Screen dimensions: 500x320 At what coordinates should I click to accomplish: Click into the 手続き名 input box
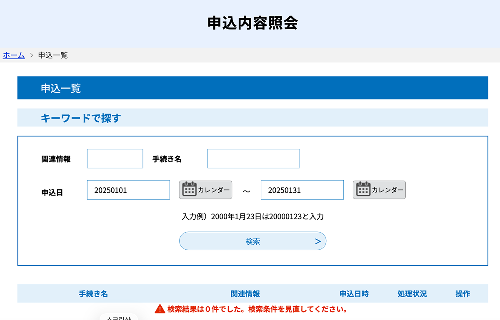(x=253, y=159)
